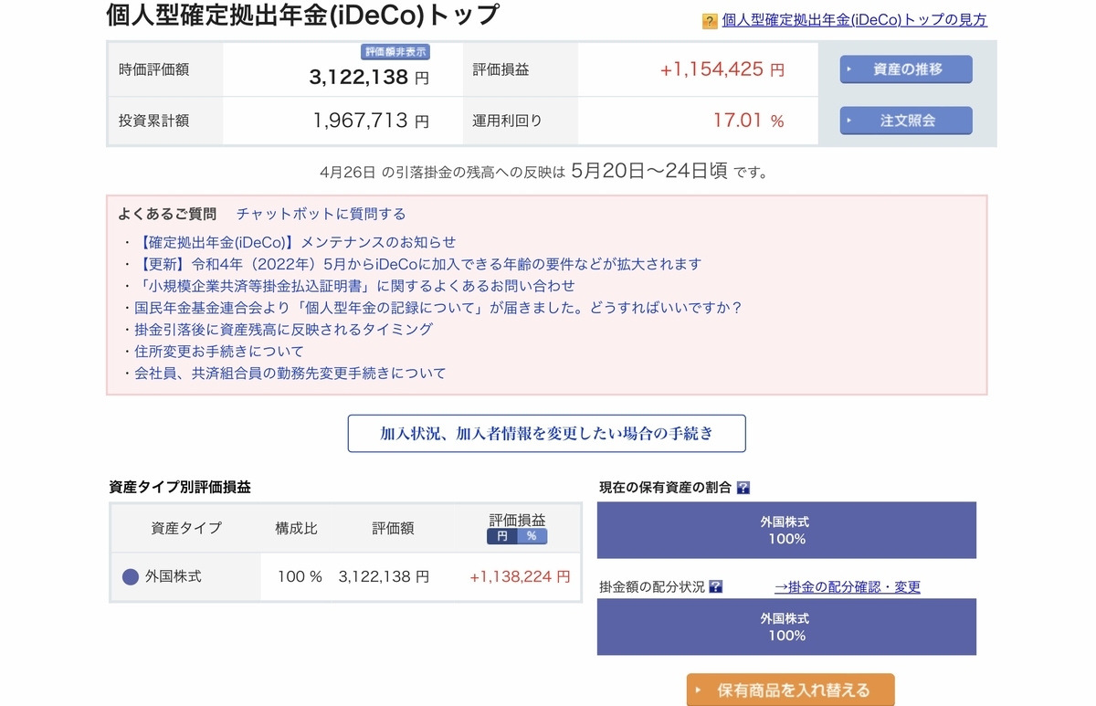Viewport: 1096px width, 706px height.
Task: Click help icon beside 現在の保有資産の割合
Action: point(743,488)
